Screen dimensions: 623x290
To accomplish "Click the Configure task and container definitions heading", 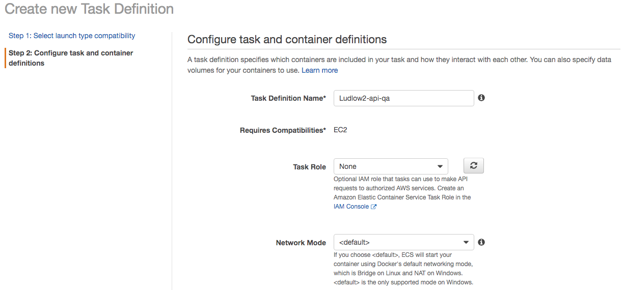I will tap(287, 39).
